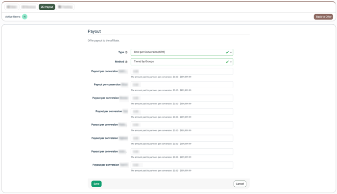This screenshot has width=337, height=194.
Task: Open the blurred tab just before Payout
Action: coord(29,7)
